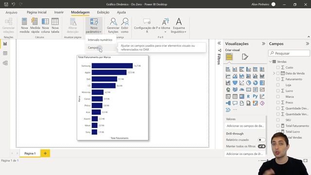Open the Ajuda ribbon tab
This screenshot has width=311, height=175.
pyautogui.click(x=121, y=12)
